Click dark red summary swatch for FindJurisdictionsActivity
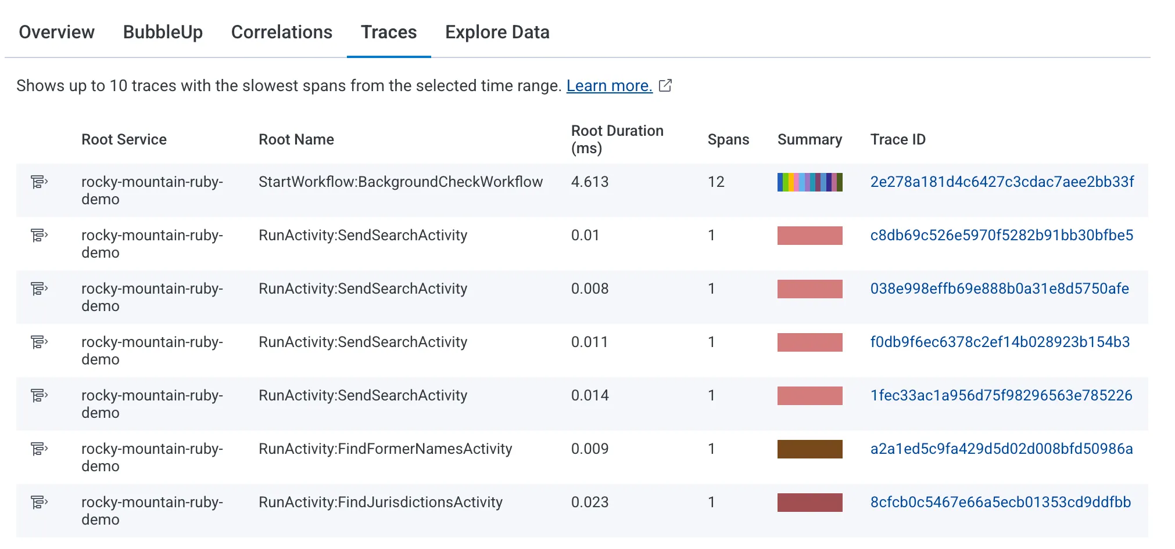The image size is (1175, 549). click(810, 503)
